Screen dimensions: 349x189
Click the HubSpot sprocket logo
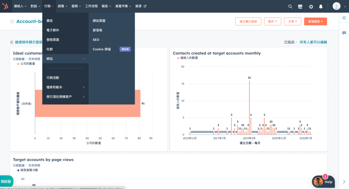(6, 6)
